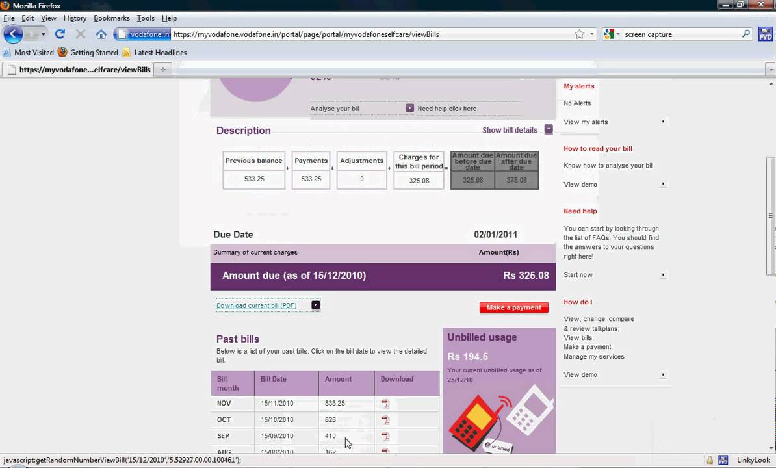The image size is (776, 468).
Task: Bookmark this page with the star icon
Action: click(x=580, y=34)
